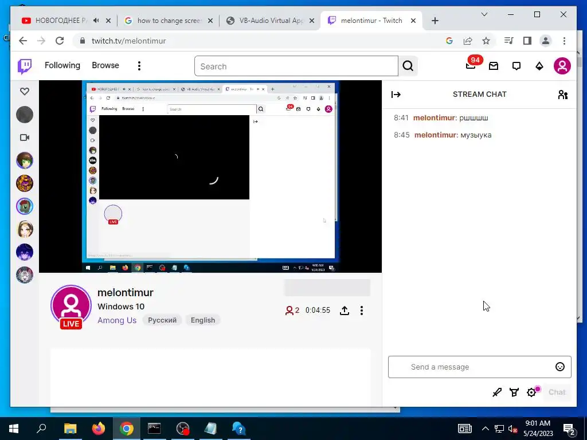Screen dimensions: 587x440
Task: Open stream options three-dot menu
Action: [x=362, y=310]
